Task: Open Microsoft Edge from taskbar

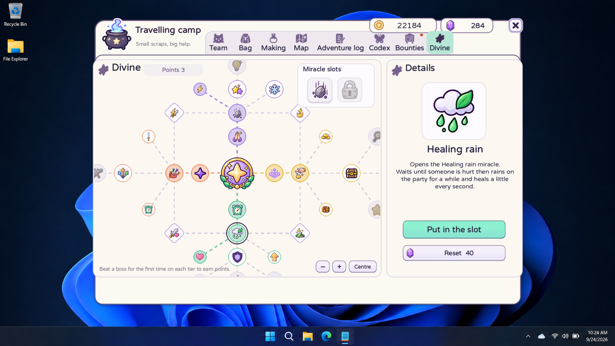Action: click(326, 336)
